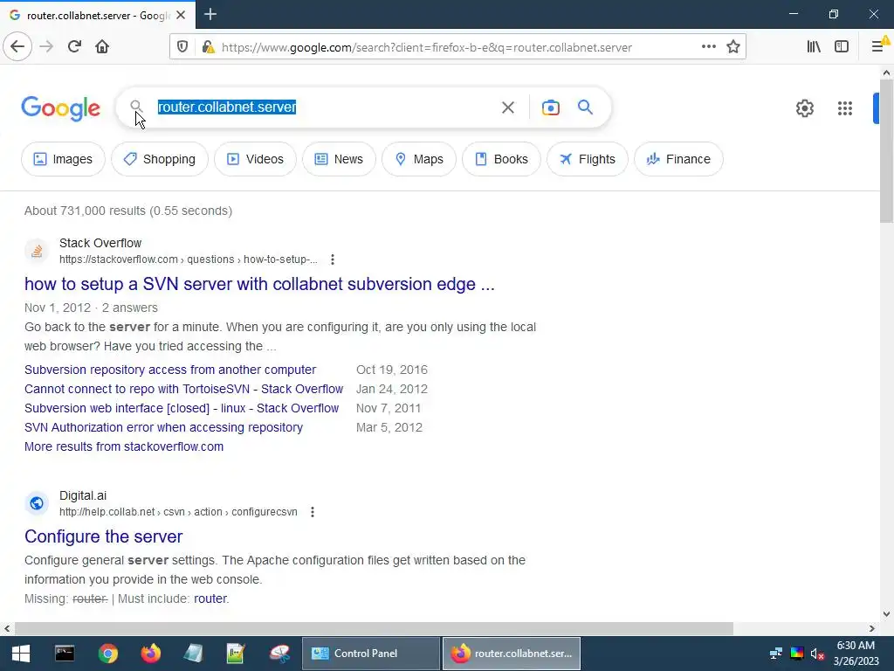
Task: Open Google quick settings gear
Action: [804, 107]
